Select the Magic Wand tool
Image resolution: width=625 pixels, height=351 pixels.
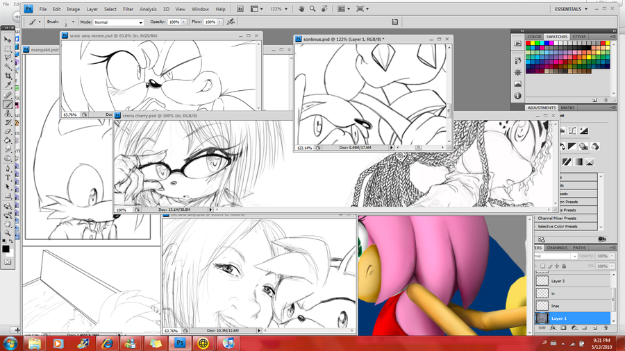(x=8, y=67)
